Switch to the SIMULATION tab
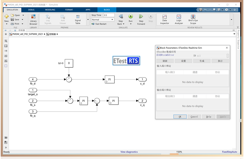 coord(12,10)
